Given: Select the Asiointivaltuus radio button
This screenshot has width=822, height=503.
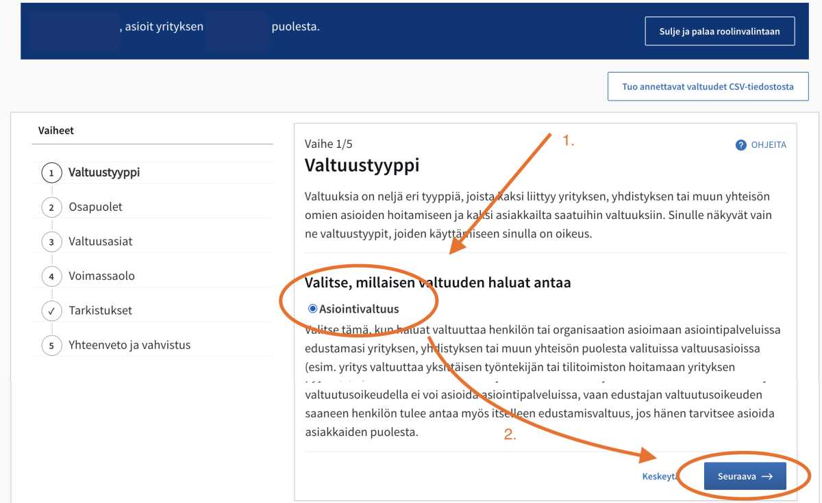Looking at the screenshot, I should tap(312, 309).
